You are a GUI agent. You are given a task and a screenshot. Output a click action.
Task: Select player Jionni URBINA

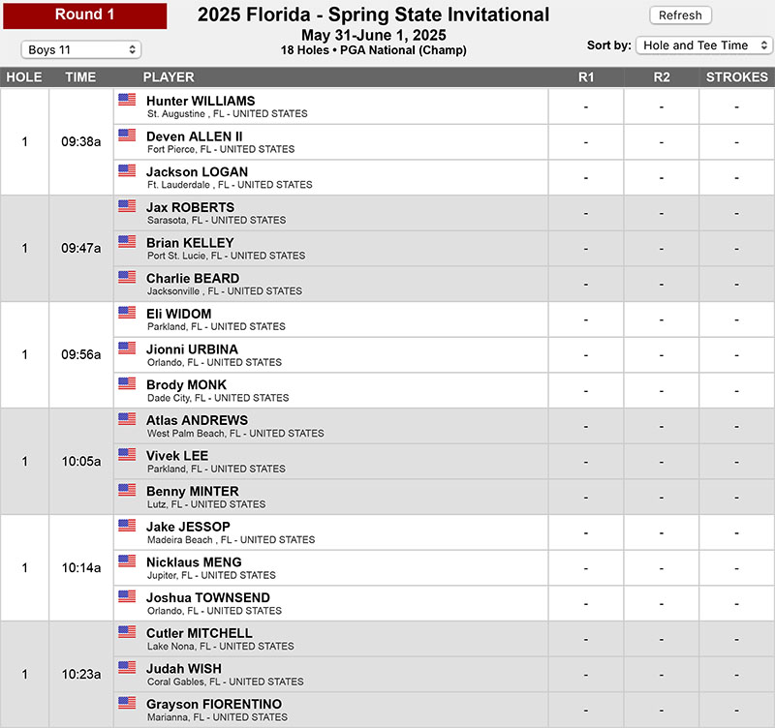pos(192,349)
